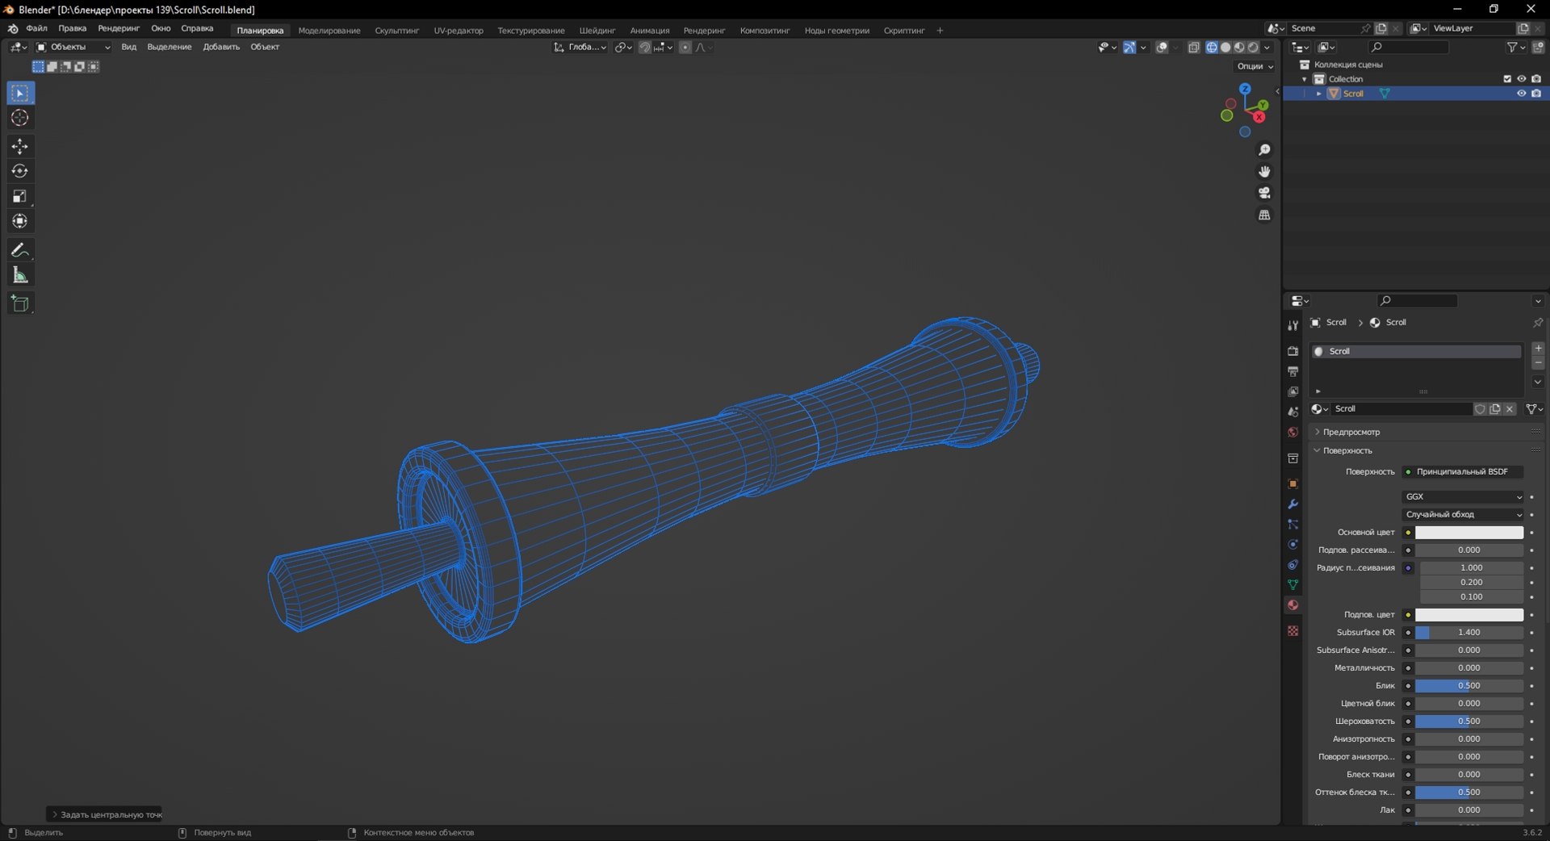
Task: Select the Move tool in left toolbar
Action: pos(20,146)
